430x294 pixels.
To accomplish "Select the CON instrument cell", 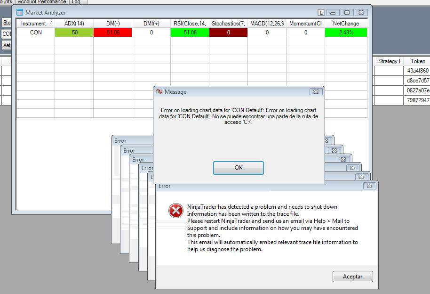I will point(36,33).
